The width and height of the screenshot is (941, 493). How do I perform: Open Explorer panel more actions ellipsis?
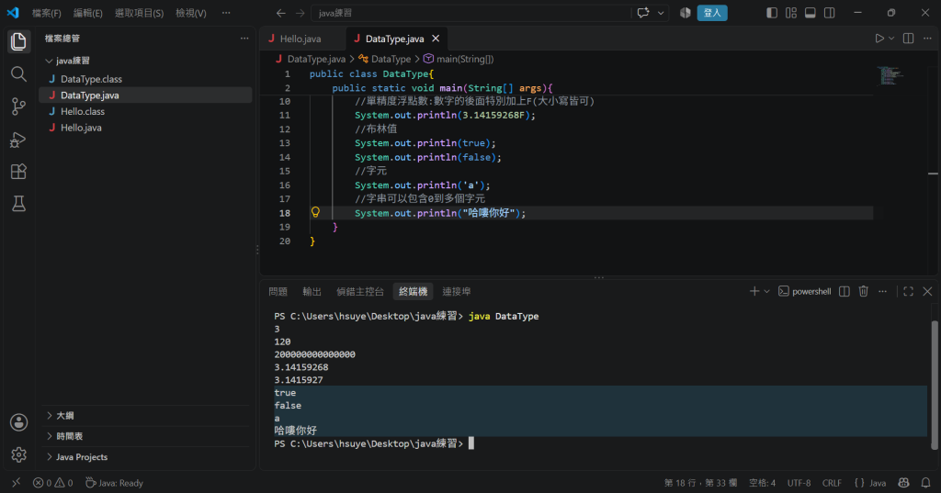[244, 39]
